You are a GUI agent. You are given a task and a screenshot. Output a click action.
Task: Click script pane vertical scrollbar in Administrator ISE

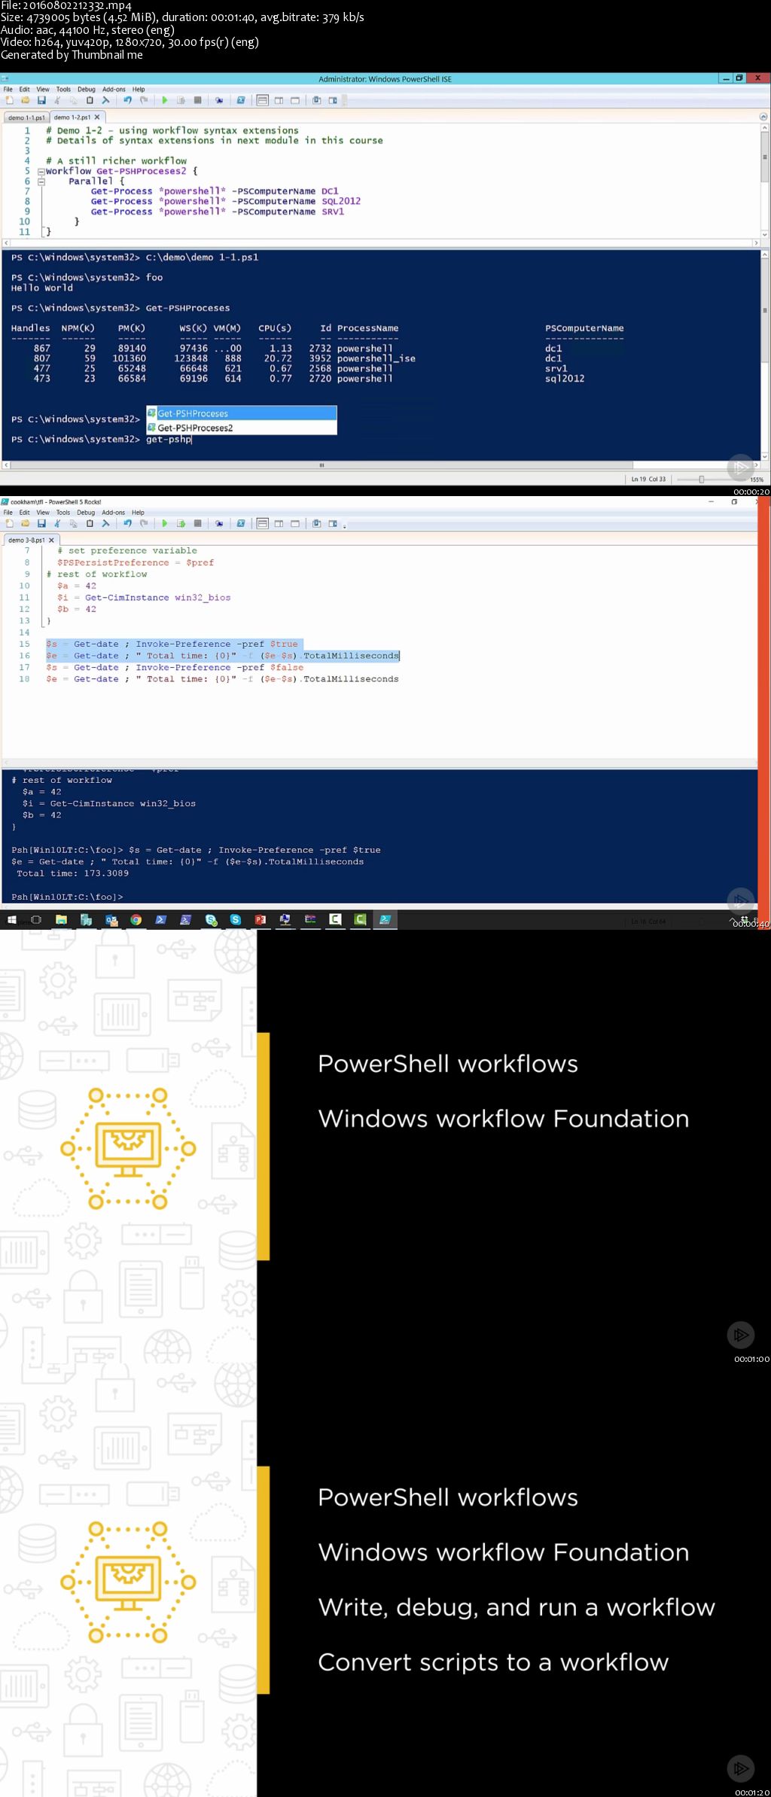point(764,181)
